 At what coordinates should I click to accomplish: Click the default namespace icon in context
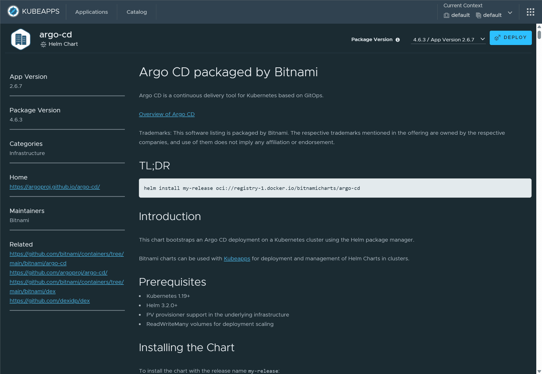[x=479, y=15]
